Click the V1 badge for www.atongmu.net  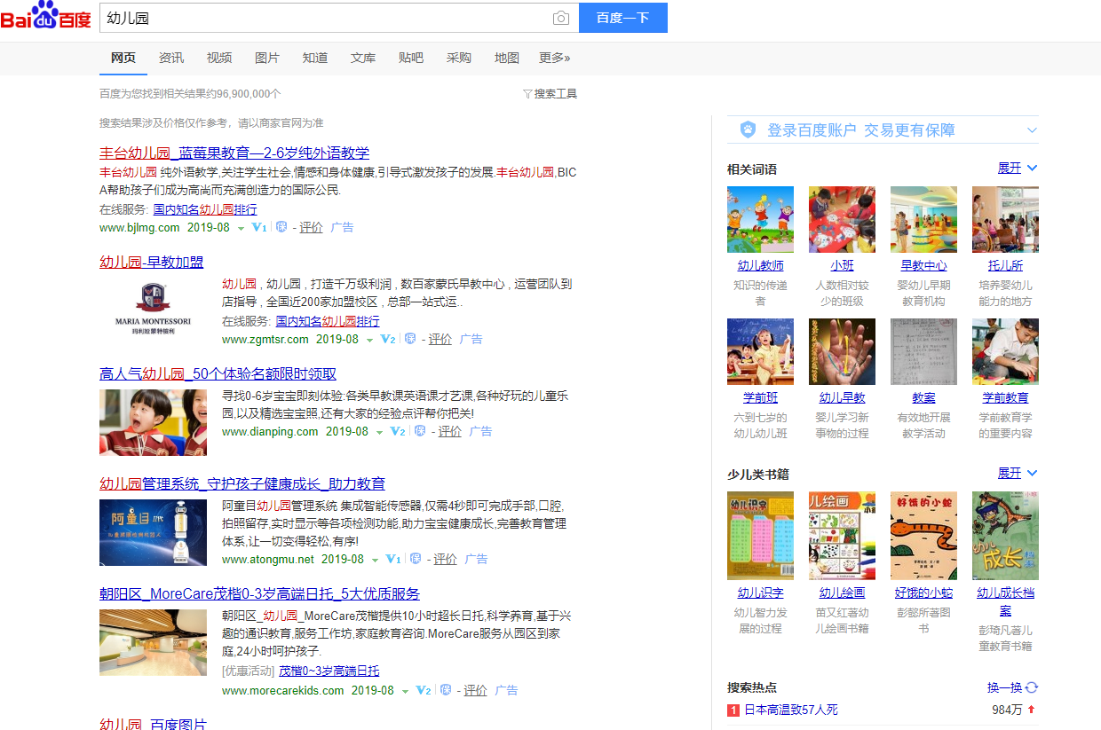393,559
